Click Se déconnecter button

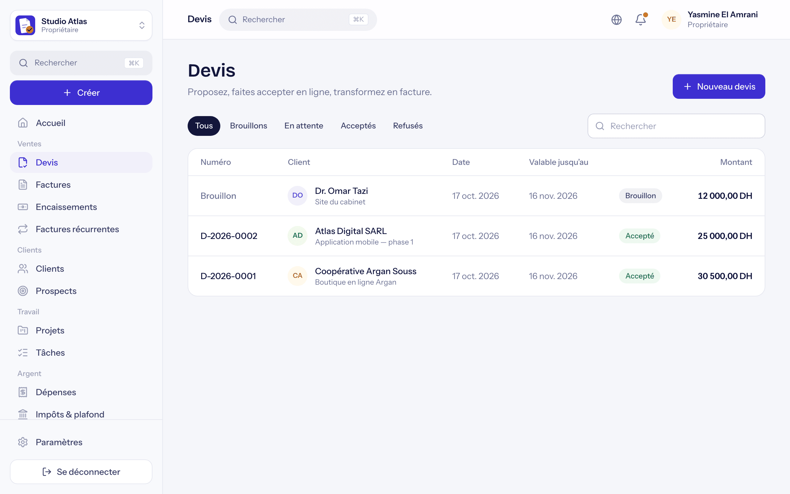81,472
